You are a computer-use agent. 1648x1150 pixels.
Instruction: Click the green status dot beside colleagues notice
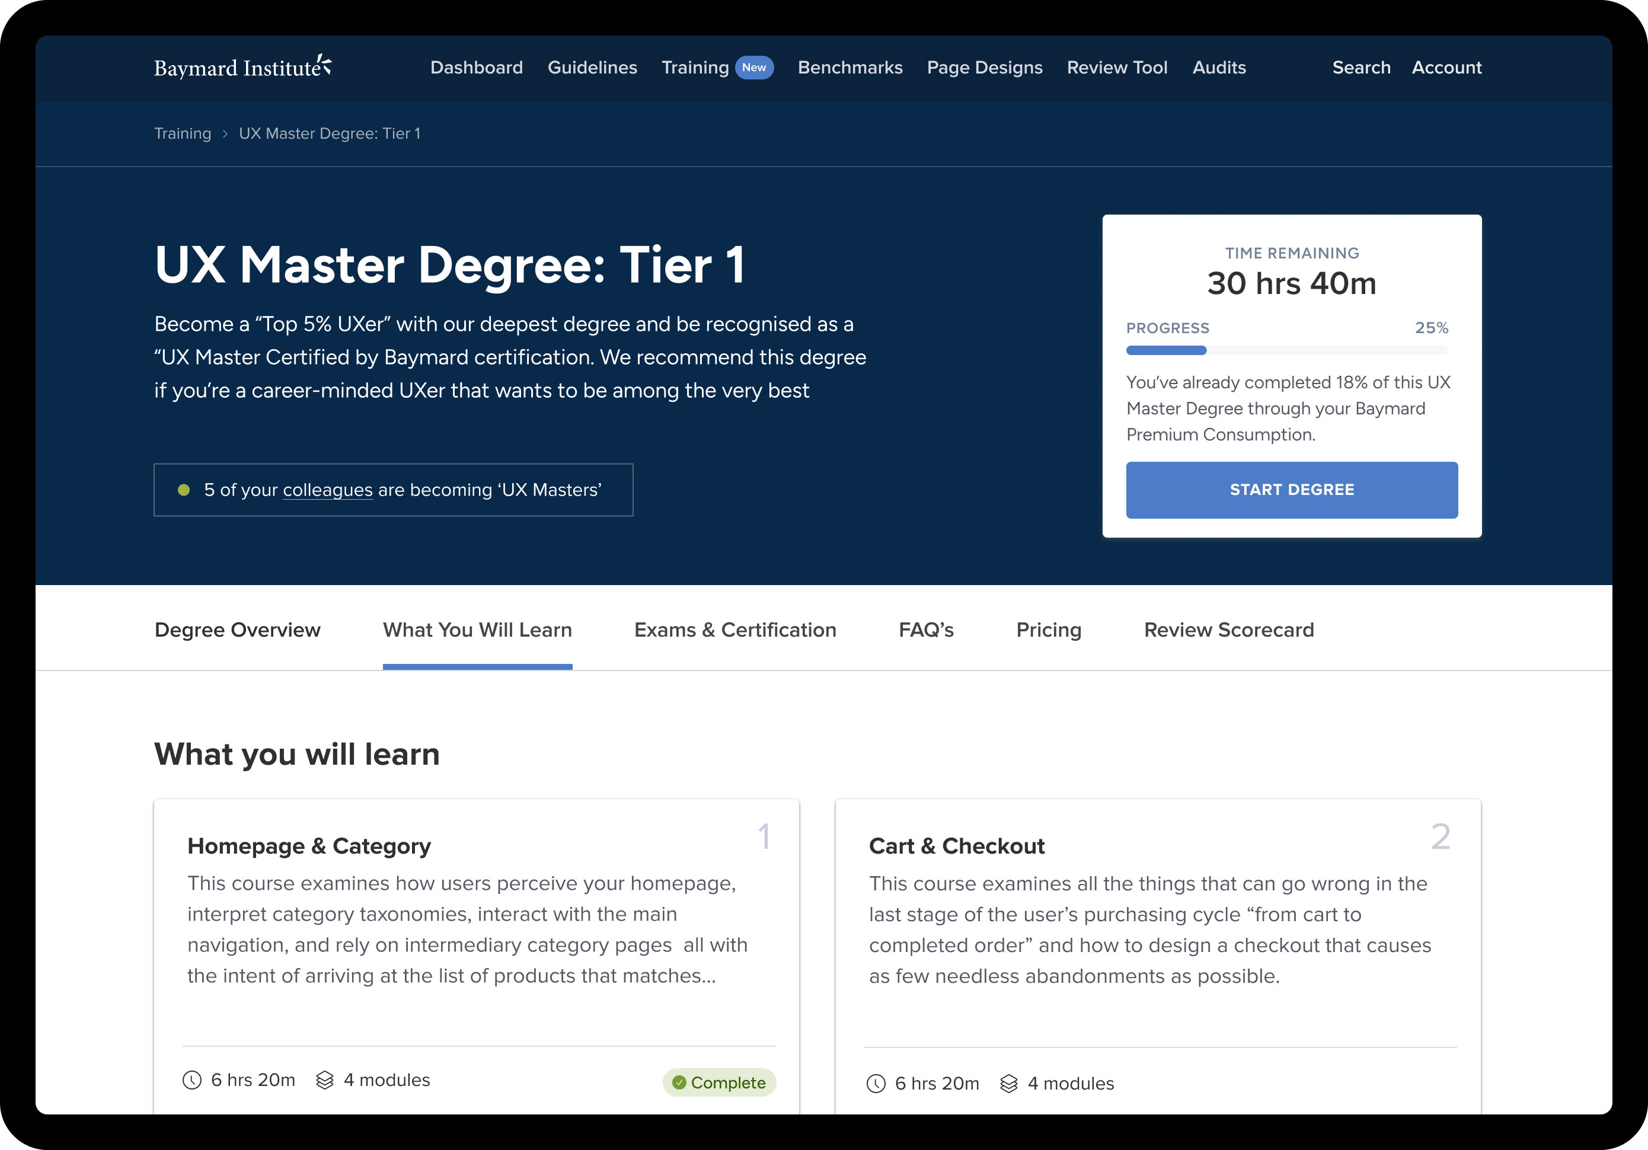[184, 490]
